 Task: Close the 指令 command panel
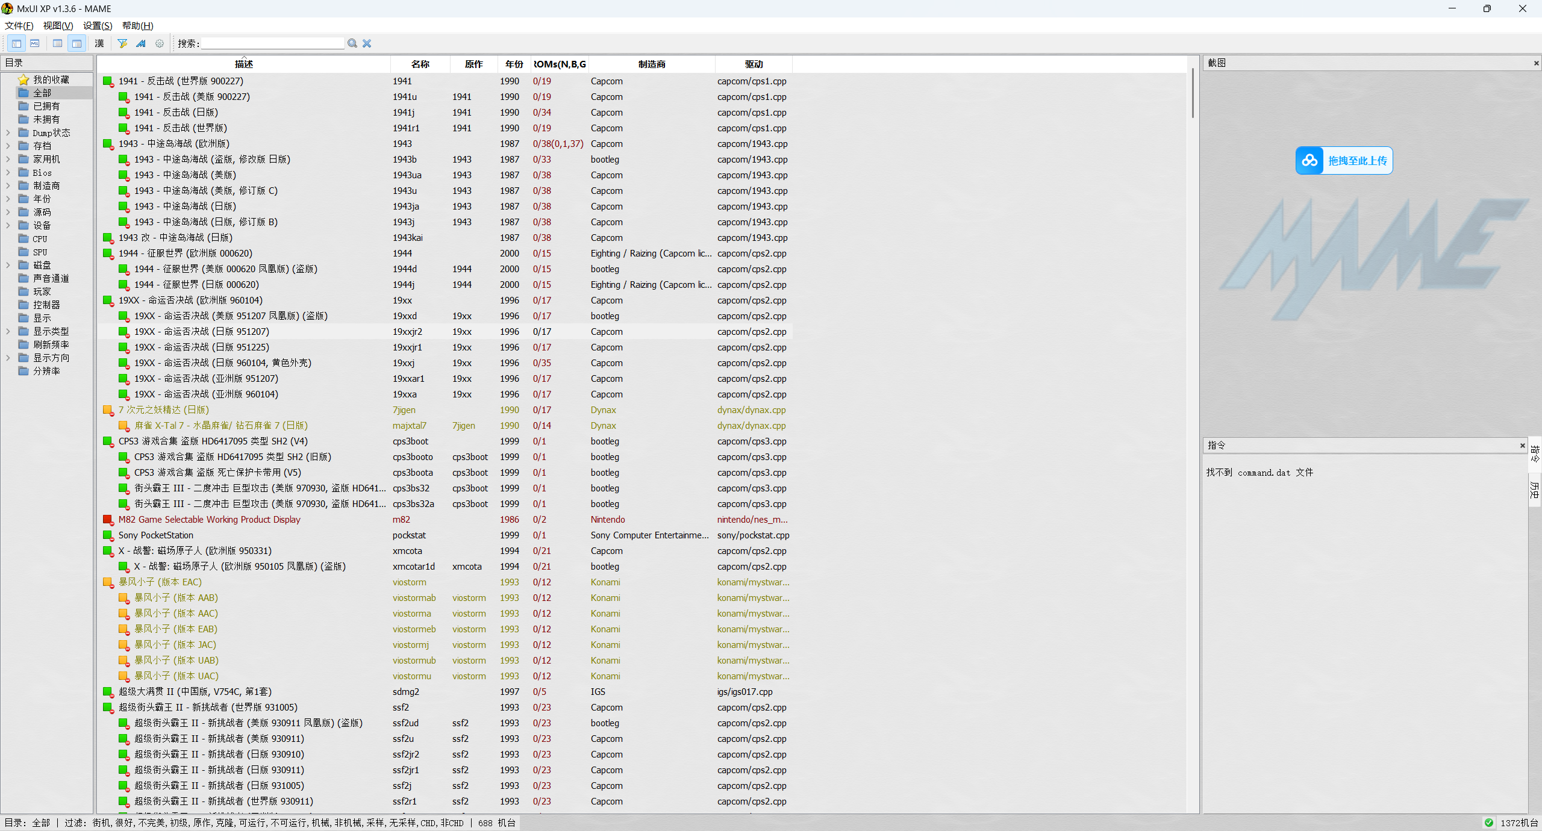point(1522,446)
